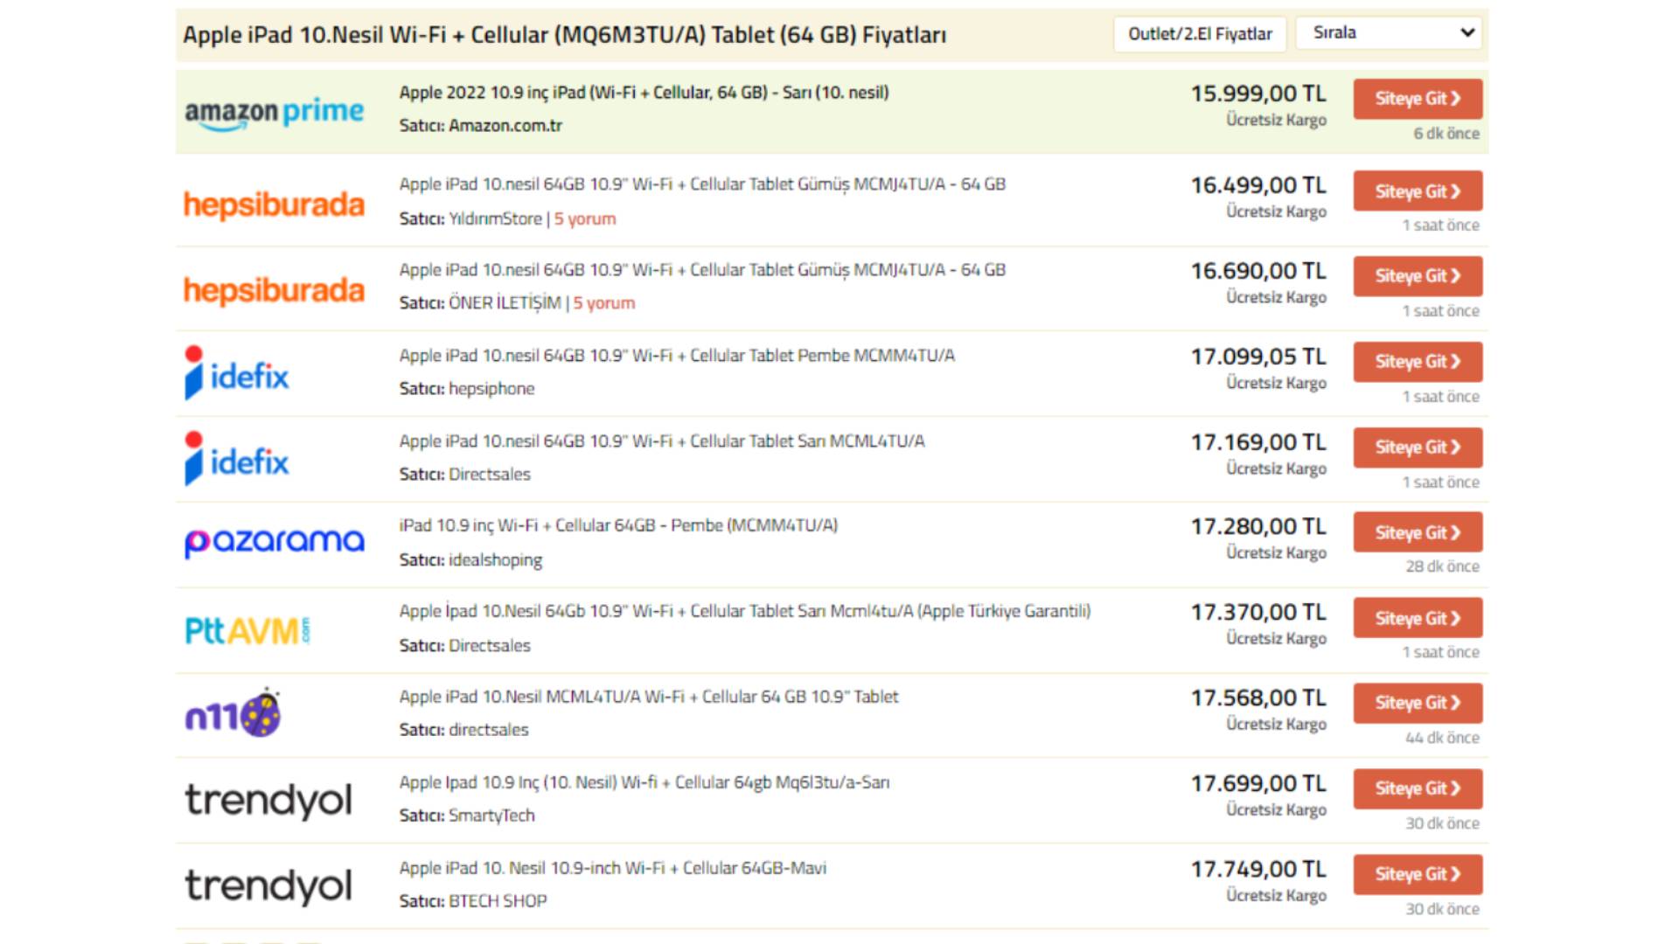Click the 16.499,00 TL price

(1258, 185)
